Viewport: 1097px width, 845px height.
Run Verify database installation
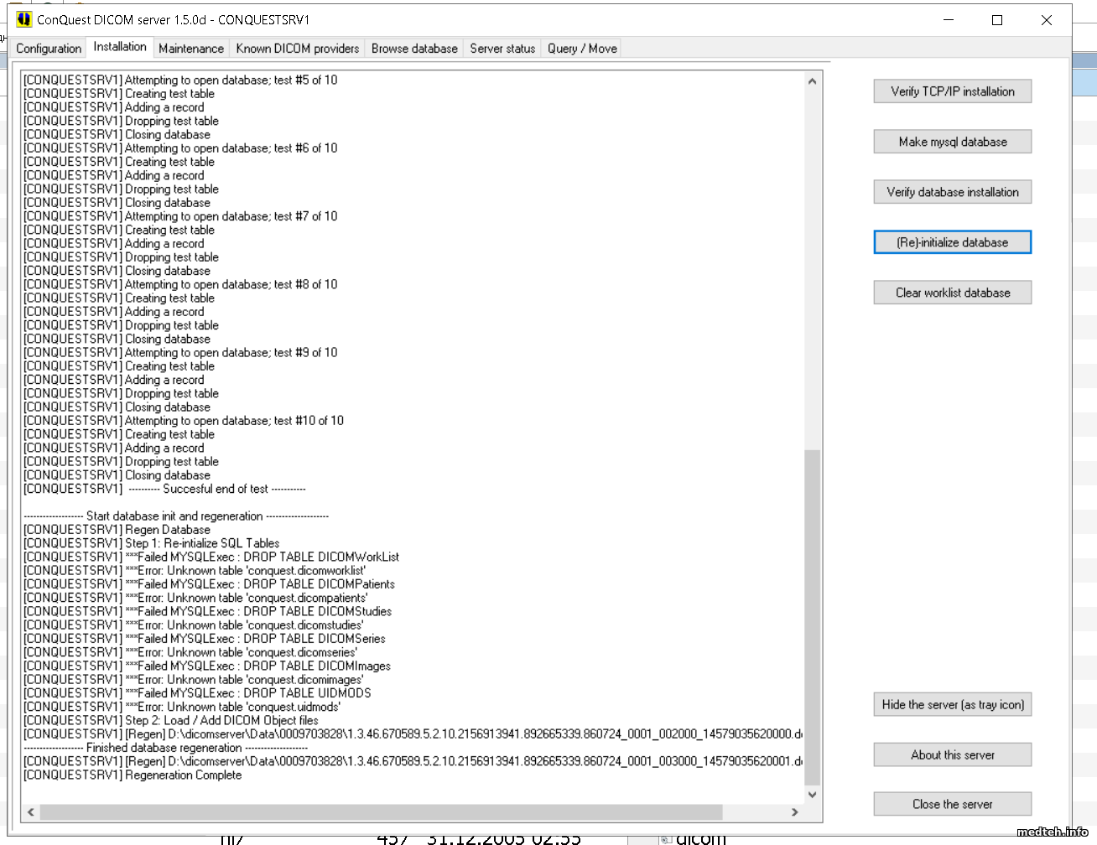(952, 192)
